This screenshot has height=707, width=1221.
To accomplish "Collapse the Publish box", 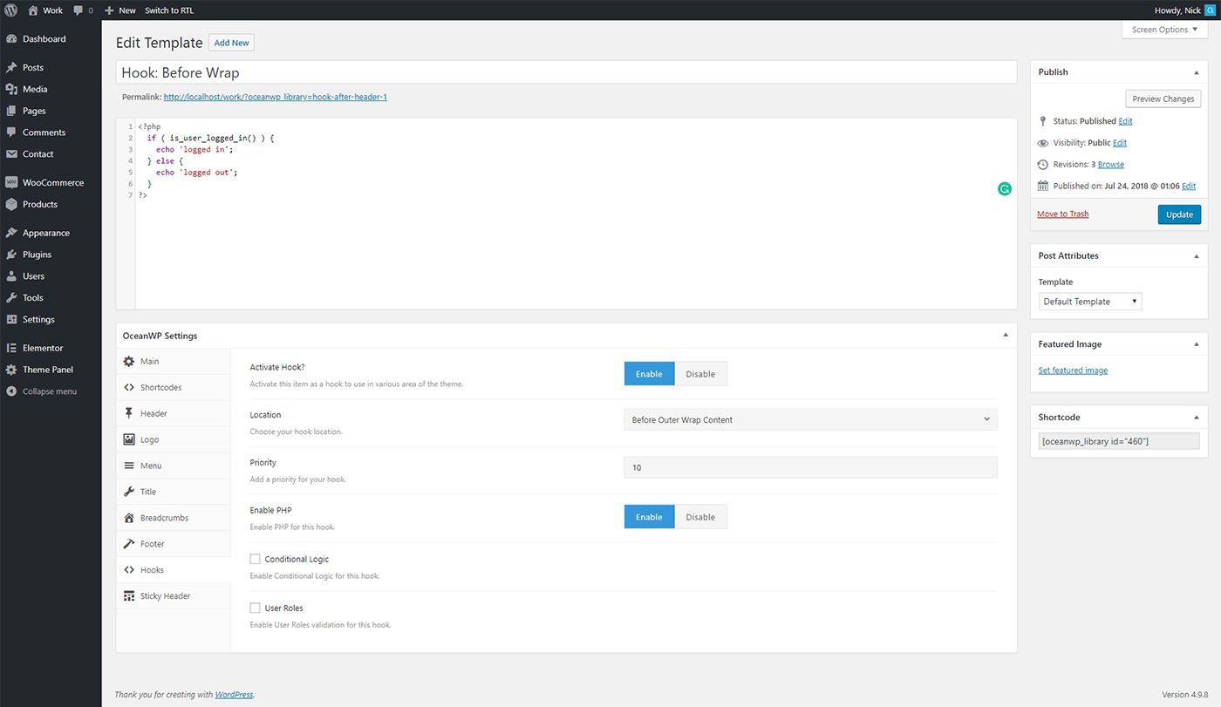I will [1196, 72].
